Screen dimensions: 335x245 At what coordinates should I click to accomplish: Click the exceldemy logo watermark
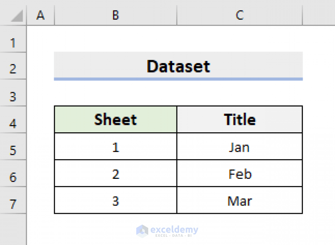pos(167,230)
